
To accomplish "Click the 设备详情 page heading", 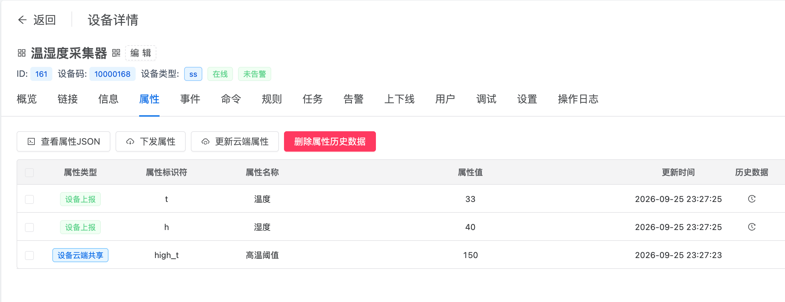I will tap(113, 20).
